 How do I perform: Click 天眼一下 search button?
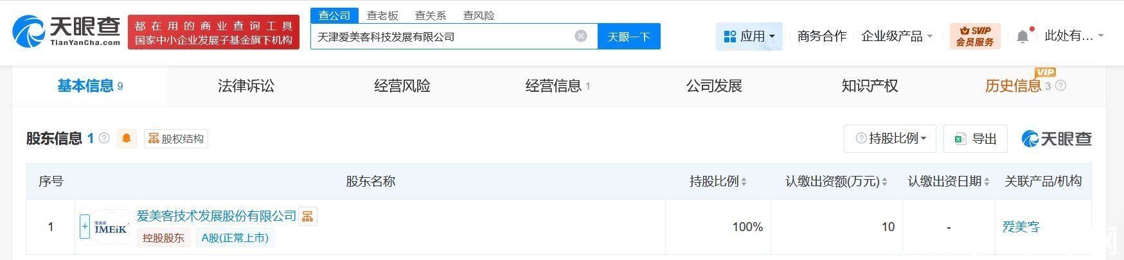click(629, 37)
